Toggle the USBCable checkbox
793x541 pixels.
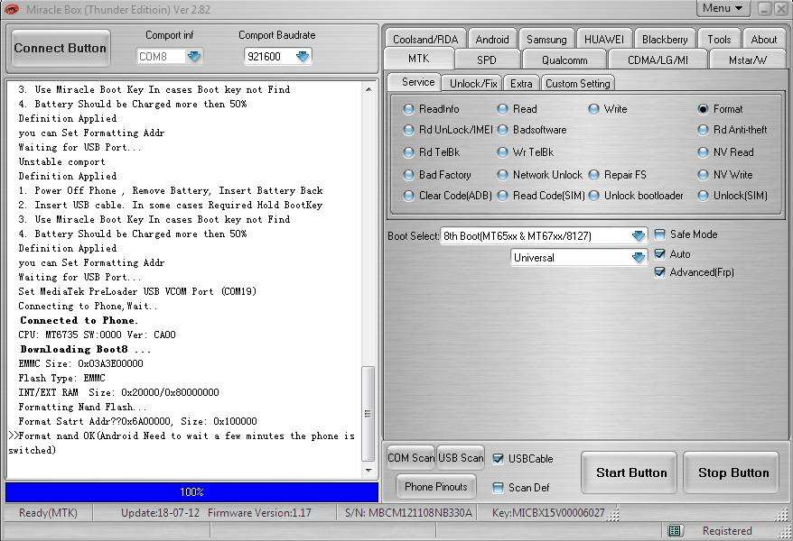499,458
